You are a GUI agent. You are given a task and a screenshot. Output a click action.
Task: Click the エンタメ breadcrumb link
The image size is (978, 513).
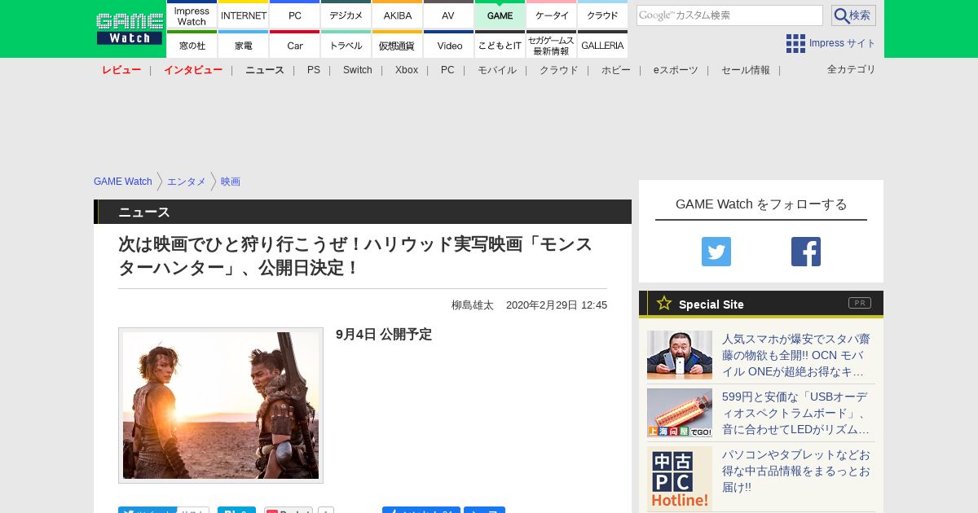tap(187, 182)
